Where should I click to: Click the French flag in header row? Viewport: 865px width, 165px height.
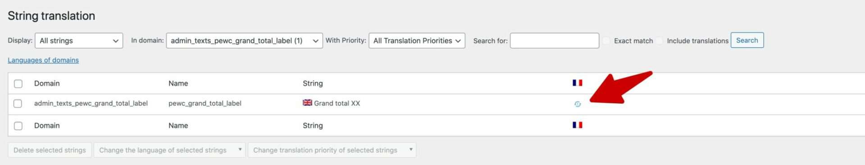(x=577, y=83)
